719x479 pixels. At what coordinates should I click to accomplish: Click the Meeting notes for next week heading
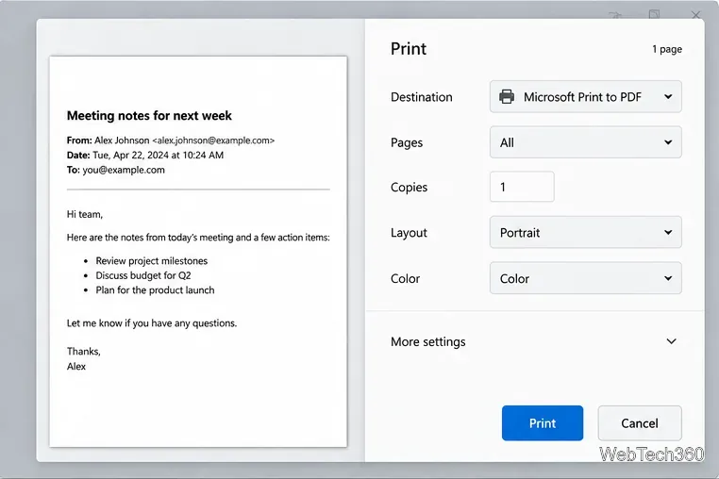click(149, 116)
